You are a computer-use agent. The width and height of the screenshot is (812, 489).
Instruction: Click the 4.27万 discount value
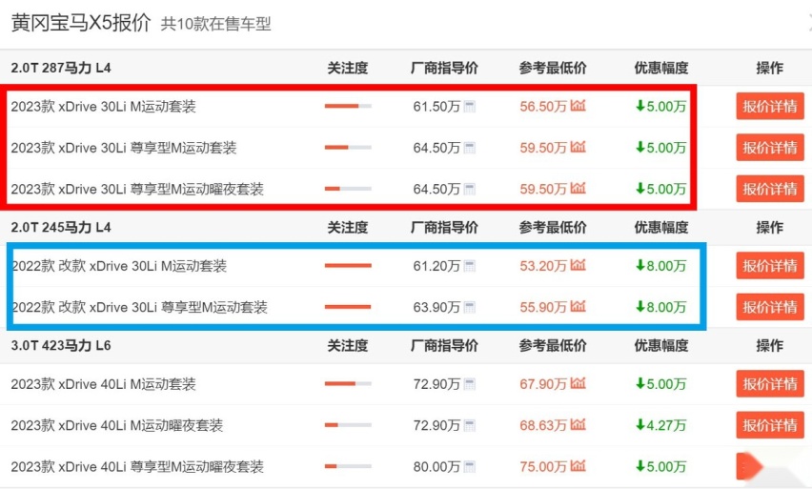(x=660, y=426)
